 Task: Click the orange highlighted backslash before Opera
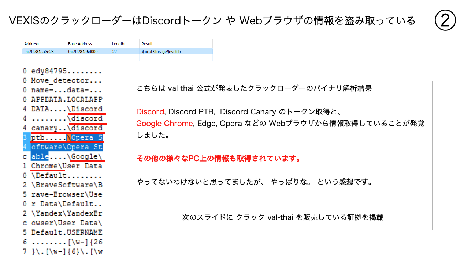68,138
